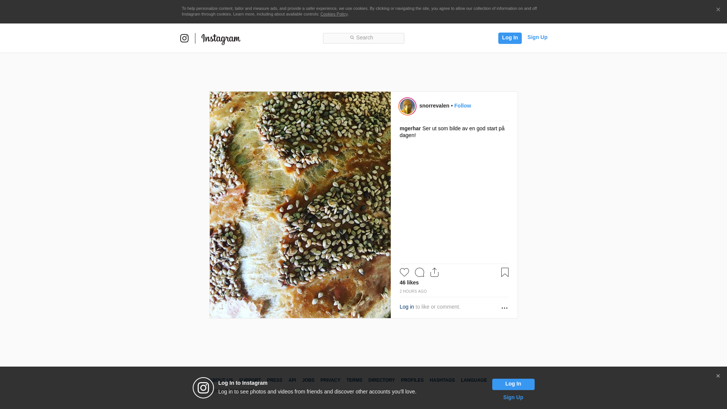Open the SUPPORT footer link
This screenshot has height=409, width=727.
coord(250,380)
